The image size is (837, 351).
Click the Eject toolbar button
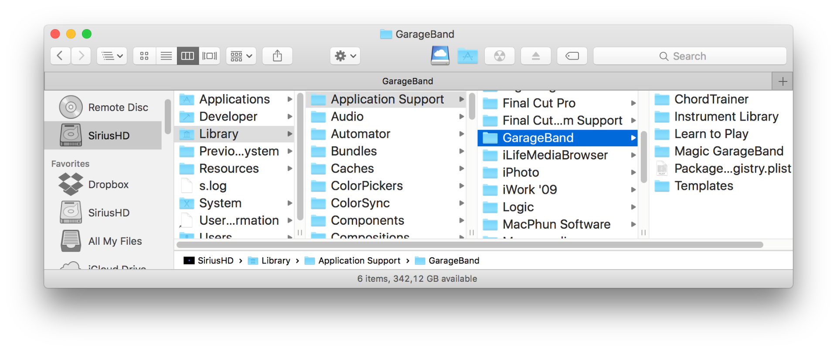536,56
